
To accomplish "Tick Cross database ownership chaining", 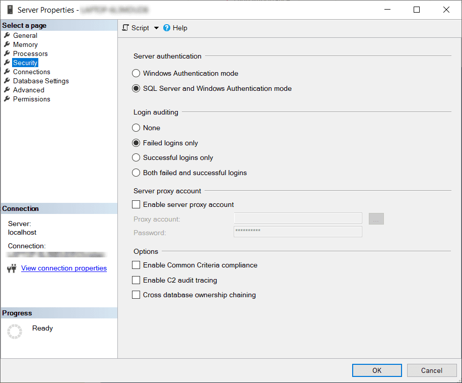I will pyautogui.click(x=136, y=295).
